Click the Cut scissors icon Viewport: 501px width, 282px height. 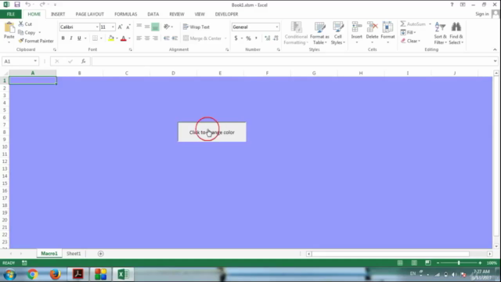21,24
